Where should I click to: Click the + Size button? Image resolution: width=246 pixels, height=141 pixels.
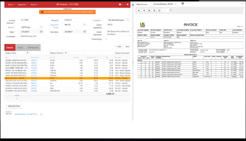point(119,47)
